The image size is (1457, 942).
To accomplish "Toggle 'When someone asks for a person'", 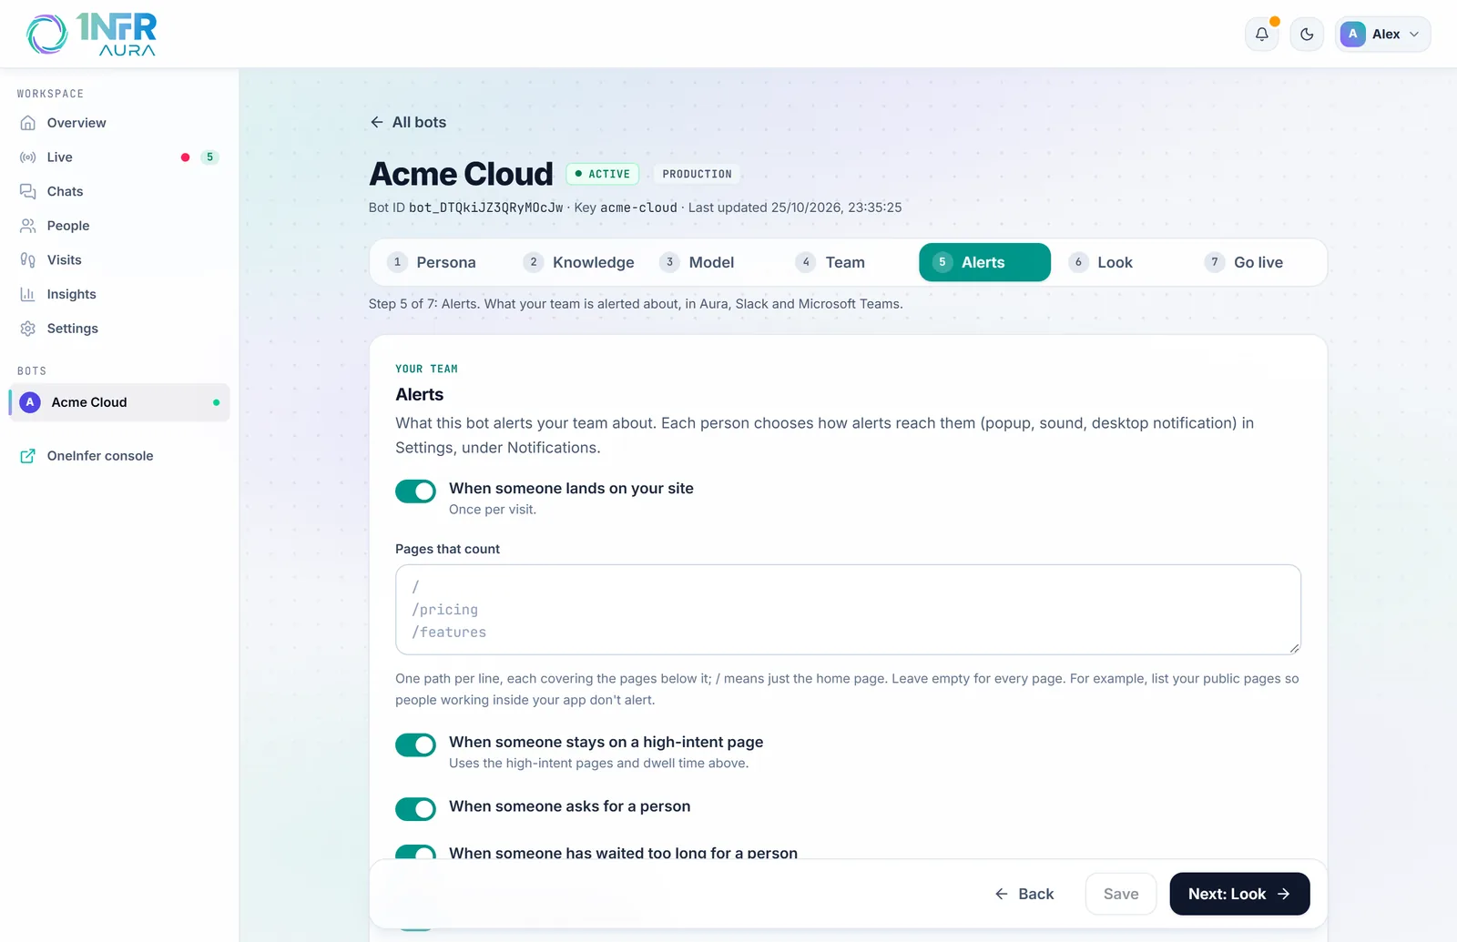I will coord(415,809).
